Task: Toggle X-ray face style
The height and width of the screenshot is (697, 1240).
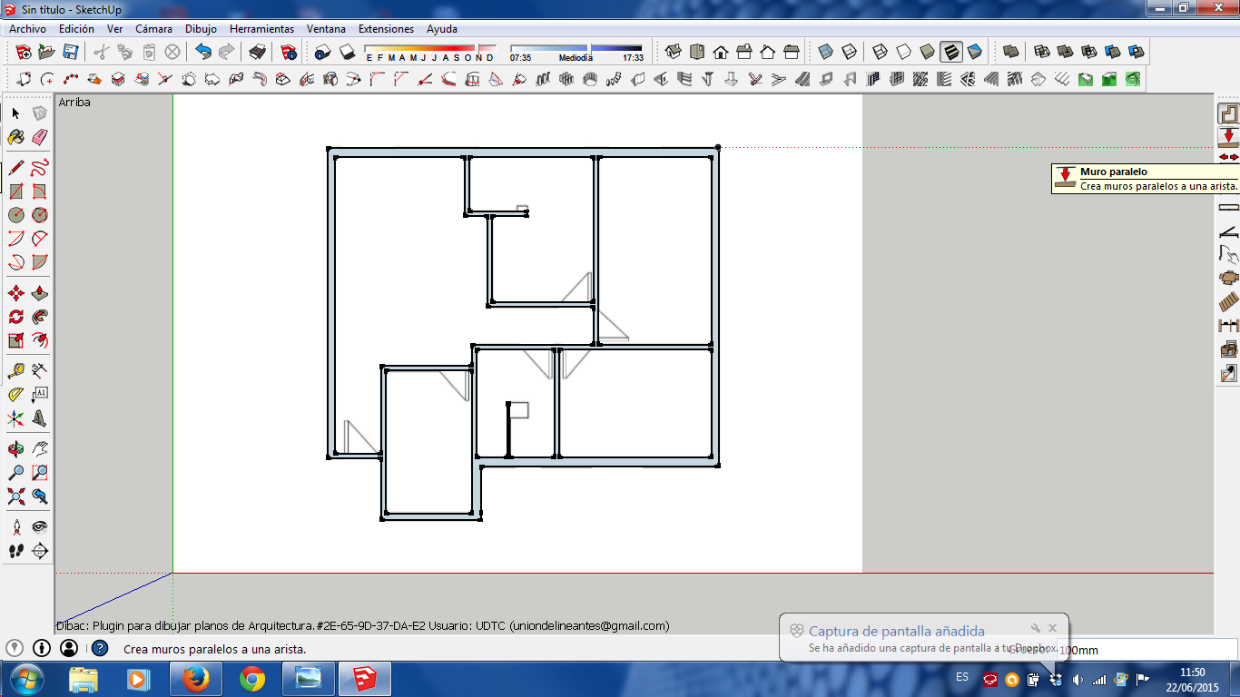Action: click(x=825, y=52)
